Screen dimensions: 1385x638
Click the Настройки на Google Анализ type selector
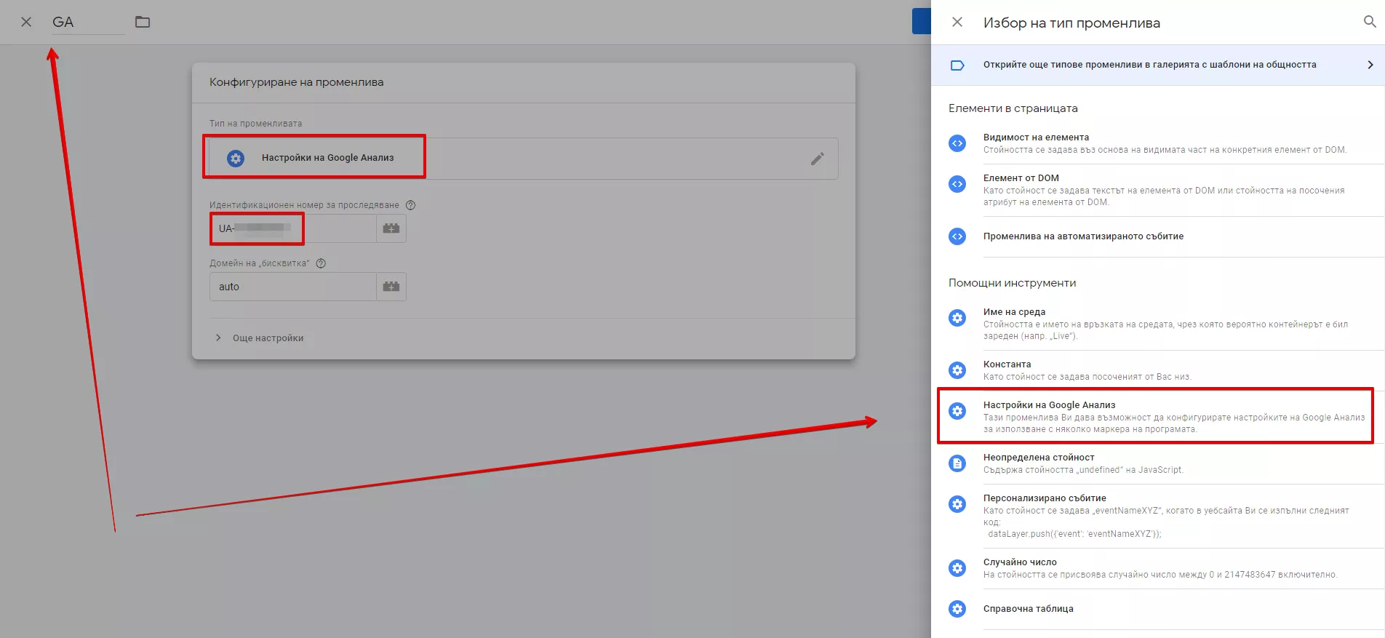point(524,159)
